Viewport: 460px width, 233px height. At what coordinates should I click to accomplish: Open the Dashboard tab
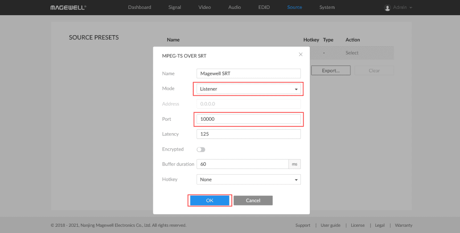140,7
